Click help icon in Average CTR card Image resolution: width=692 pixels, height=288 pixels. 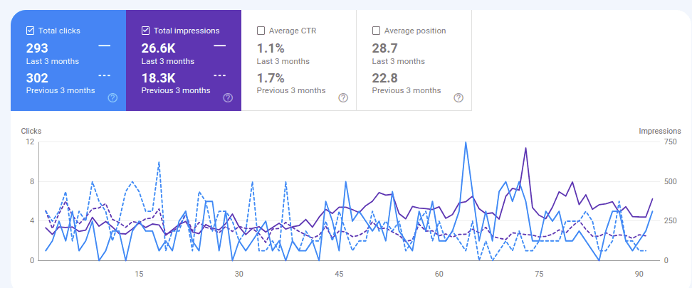343,97
